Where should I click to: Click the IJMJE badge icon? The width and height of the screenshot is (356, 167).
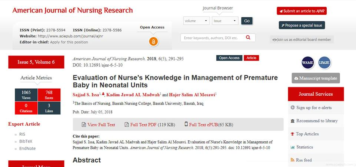pos(324,62)
